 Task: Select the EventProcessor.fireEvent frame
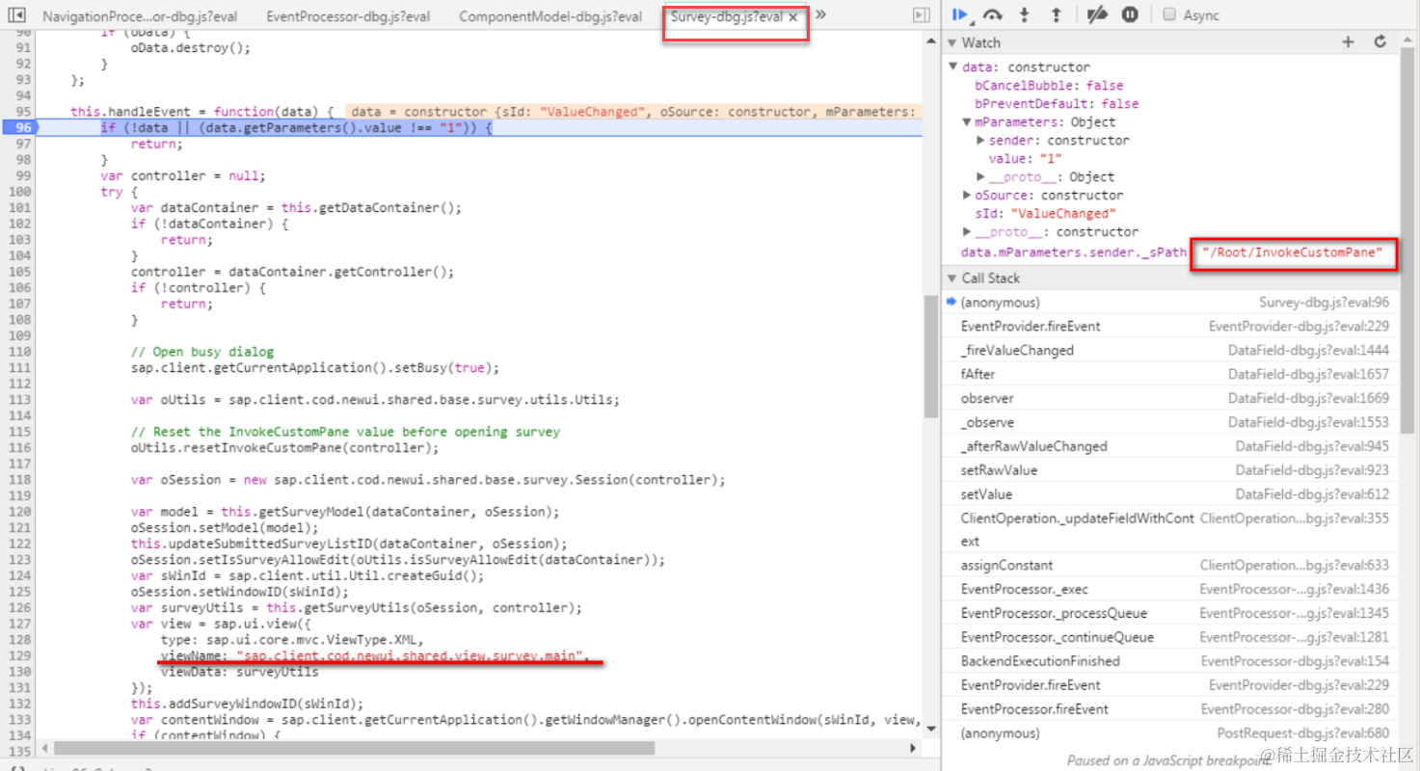pos(1174,708)
